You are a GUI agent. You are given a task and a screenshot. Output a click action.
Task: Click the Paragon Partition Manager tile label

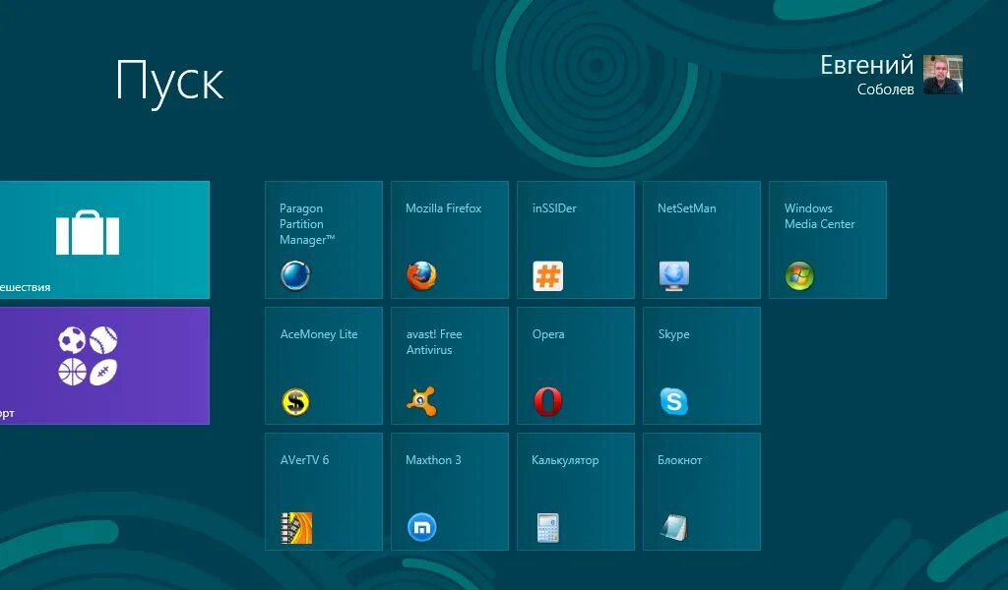307,224
